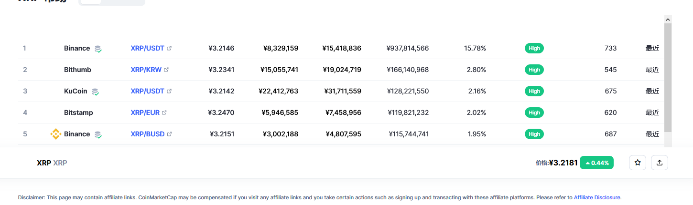This screenshot has width=693, height=205.
Task: Add XRP to watchlist with star icon
Action: click(x=638, y=163)
